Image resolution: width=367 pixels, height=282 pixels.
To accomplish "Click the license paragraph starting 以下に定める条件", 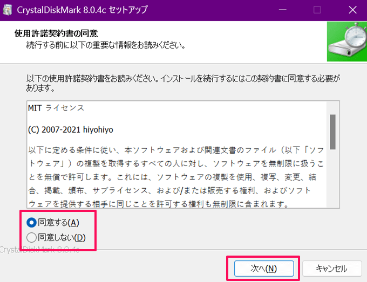I will click(x=176, y=177).
